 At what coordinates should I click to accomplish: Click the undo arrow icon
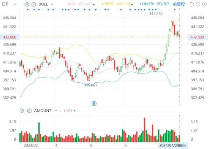192,4
